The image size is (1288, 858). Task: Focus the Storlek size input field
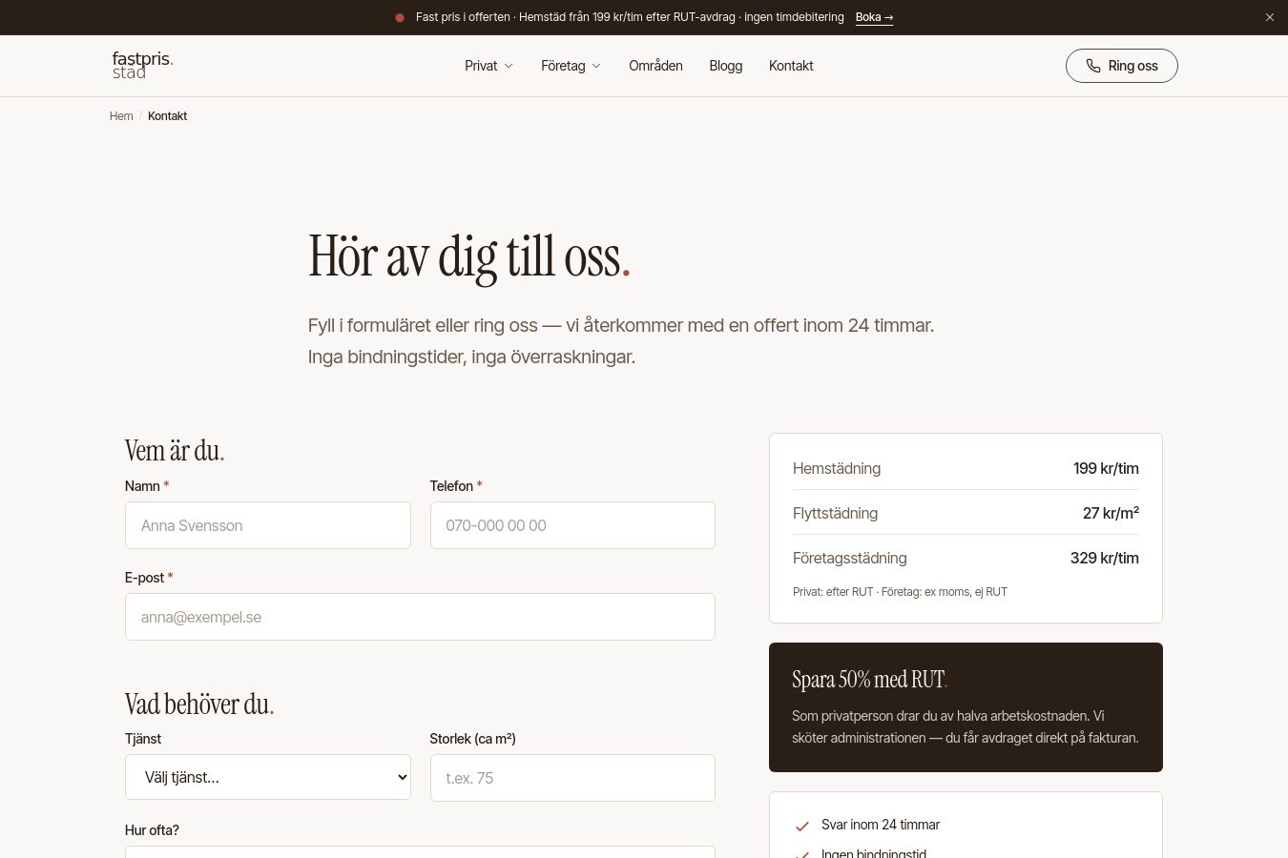coord(572,778)
